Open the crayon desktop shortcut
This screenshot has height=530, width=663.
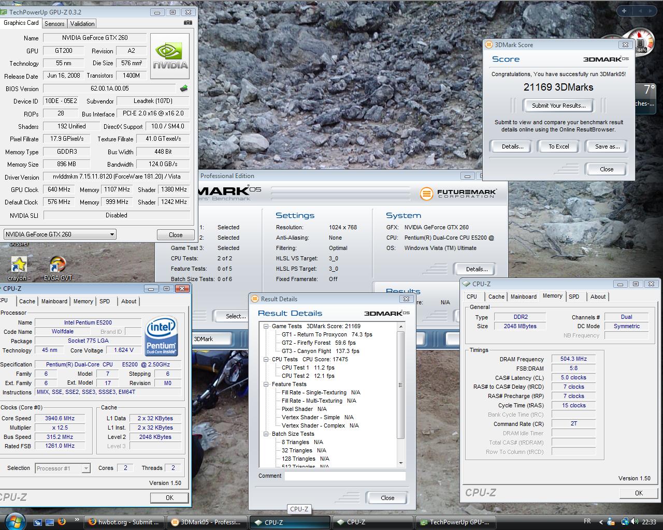pos(19,269)
